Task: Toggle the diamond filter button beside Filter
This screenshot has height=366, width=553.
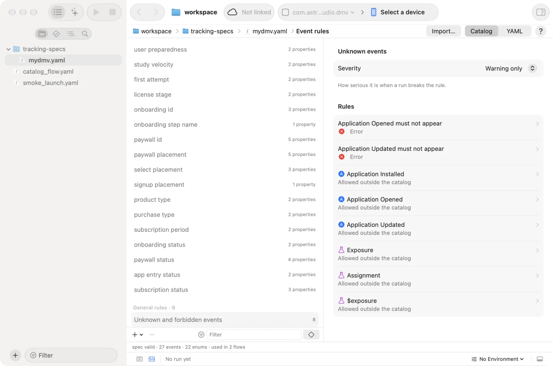Action: tap(311, 335)
